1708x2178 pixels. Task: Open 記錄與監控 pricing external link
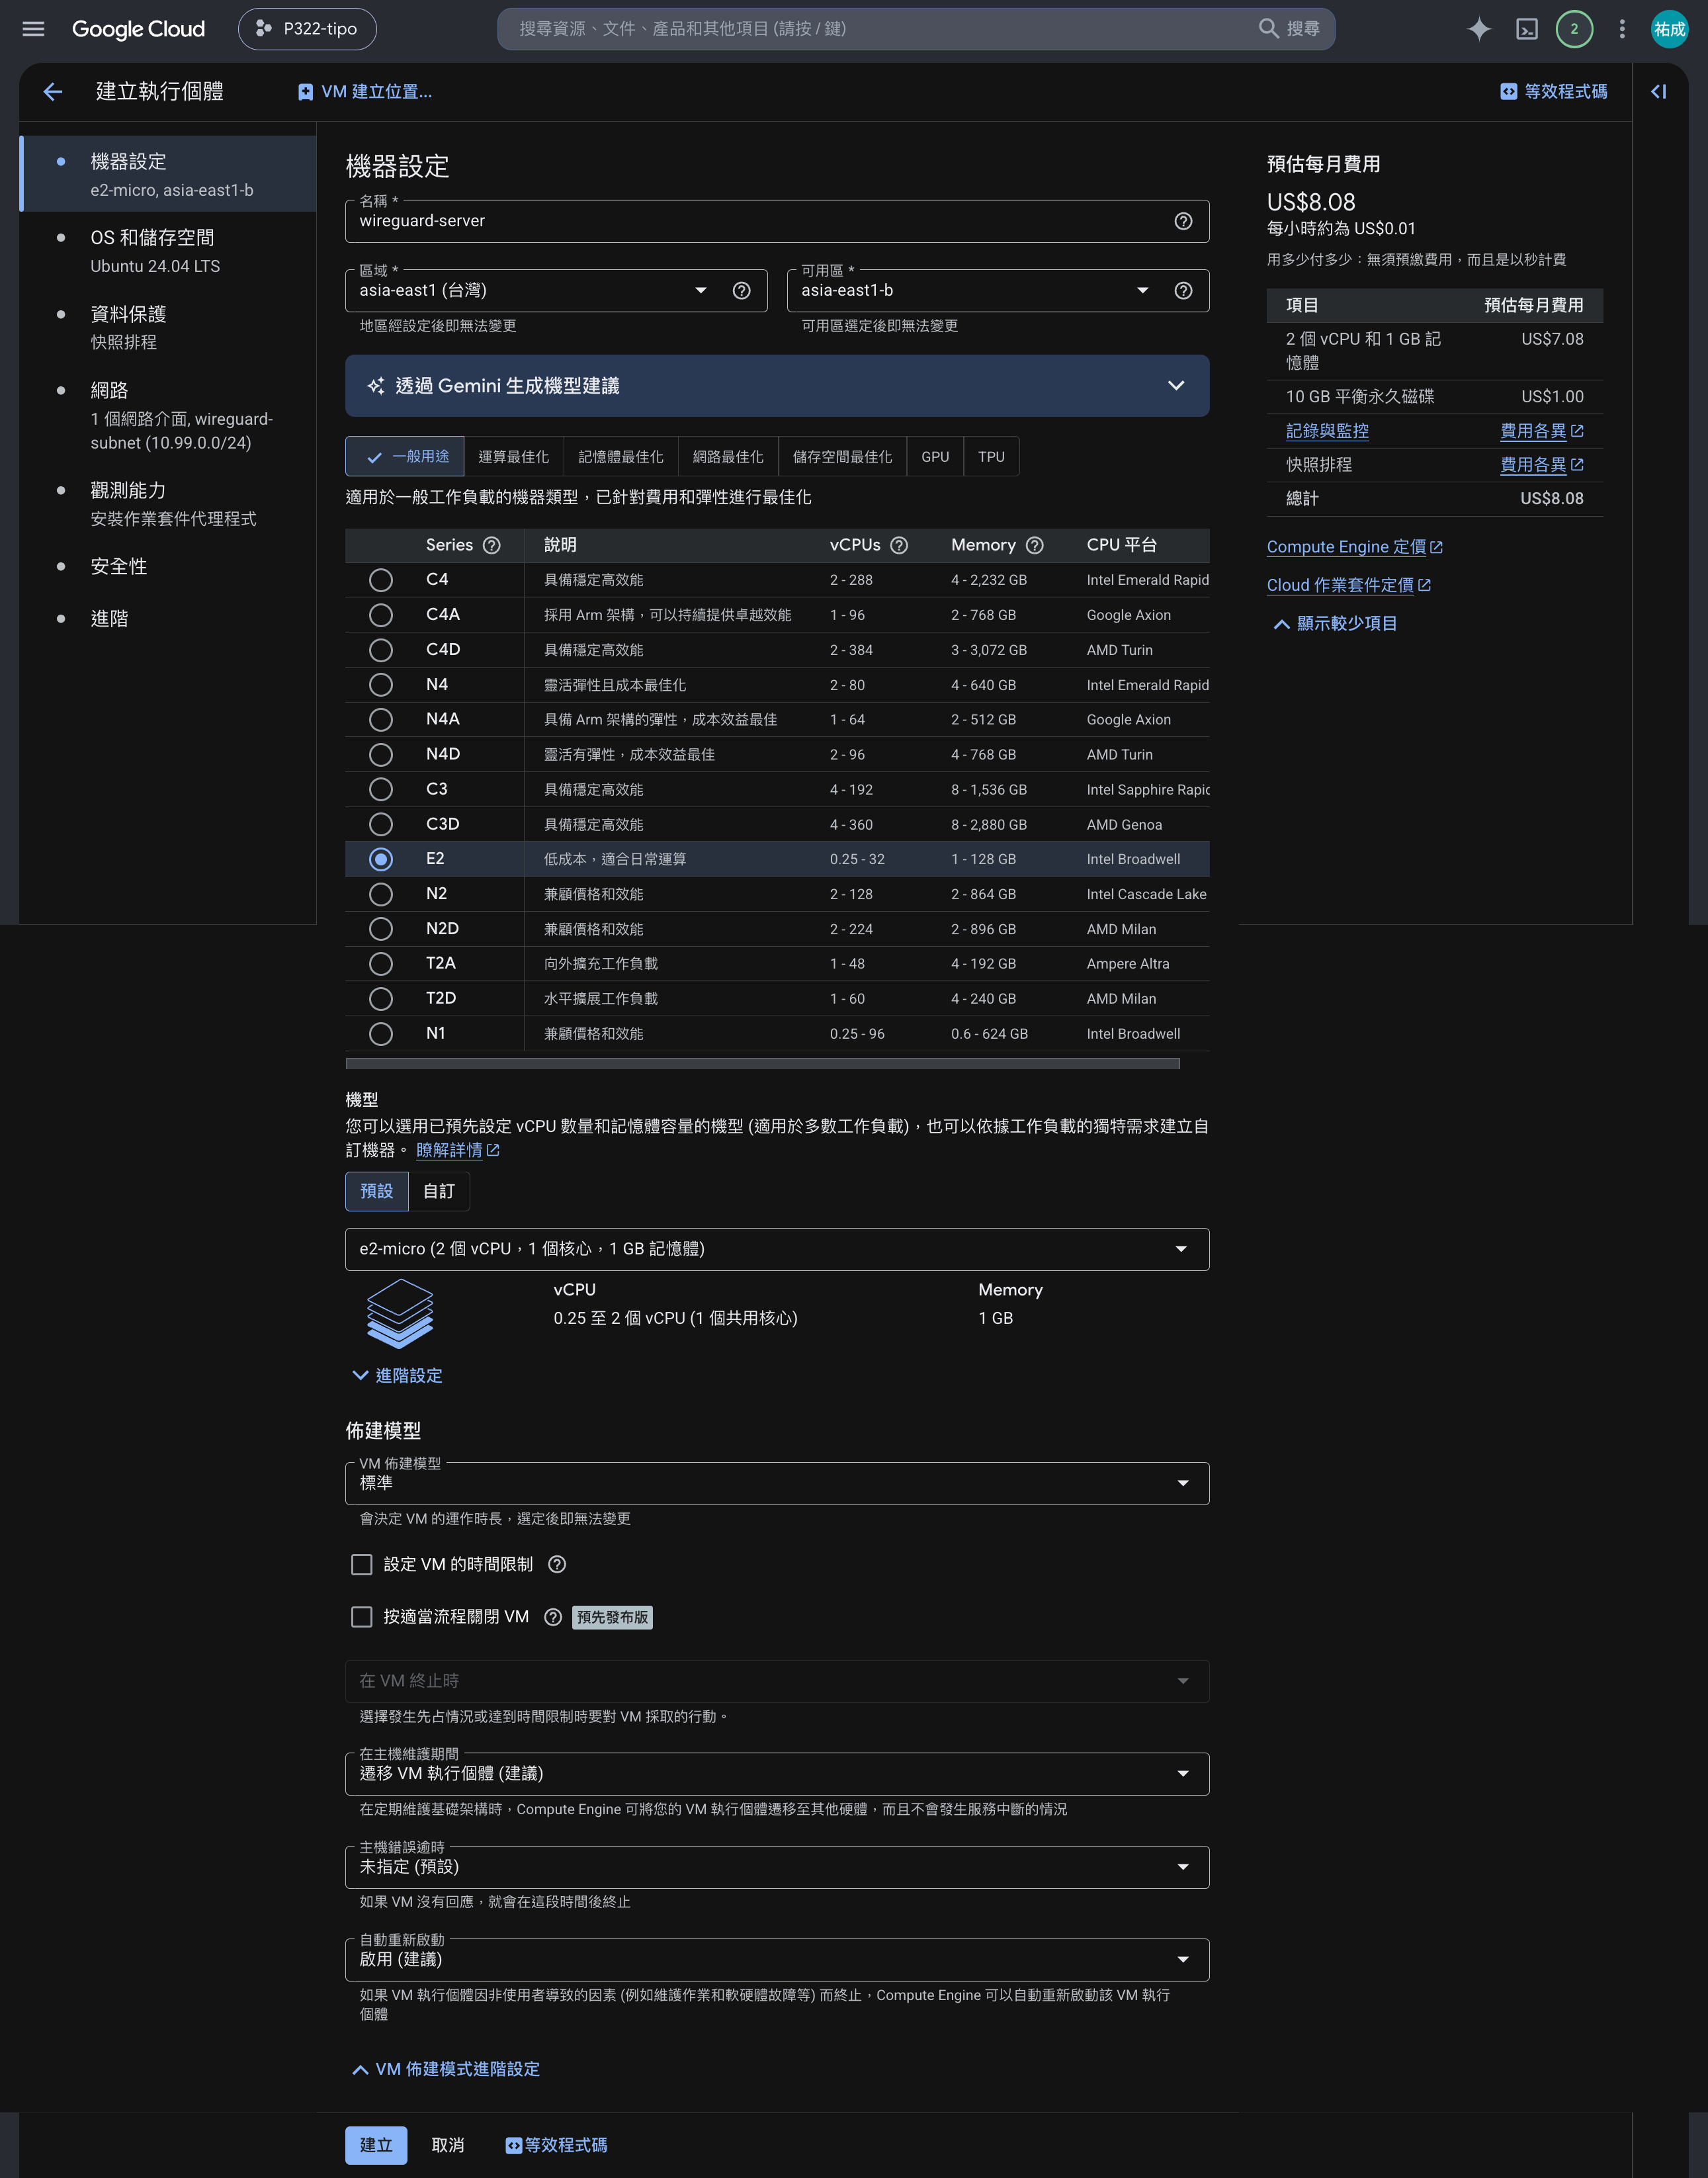(x=1541, y=431)
